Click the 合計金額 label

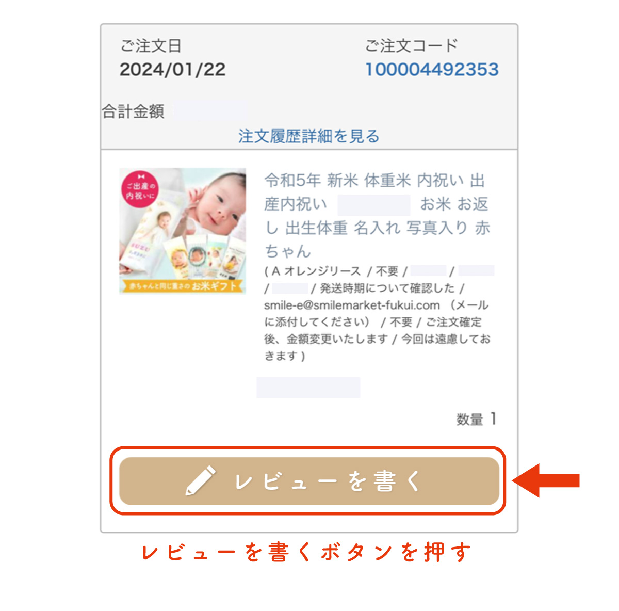tap(133, 111)
